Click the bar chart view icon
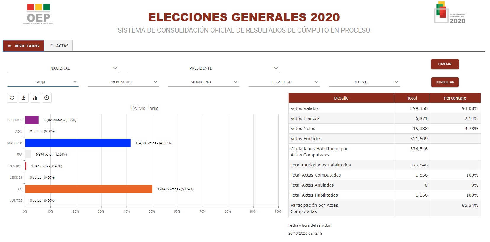The height and width of the screenshot is (242, 490). point(35,98)
